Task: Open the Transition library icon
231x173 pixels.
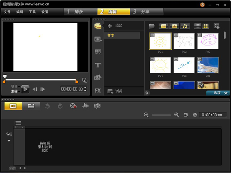Action: 98,39
